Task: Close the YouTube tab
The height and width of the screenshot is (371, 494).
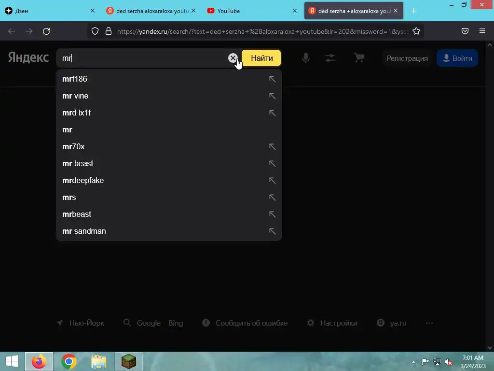Action: [295, 11]
